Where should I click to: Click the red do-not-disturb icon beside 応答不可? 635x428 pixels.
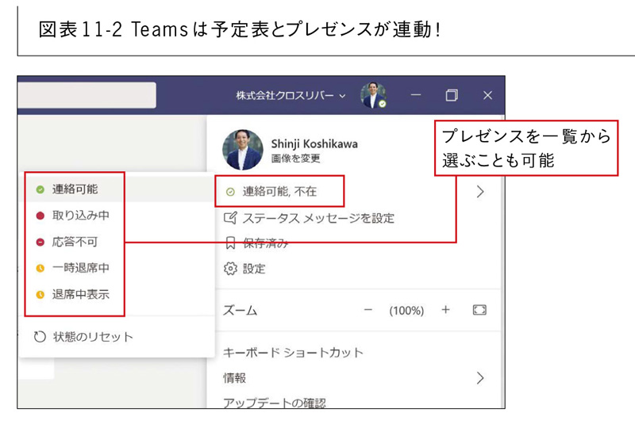pos(40,242)
